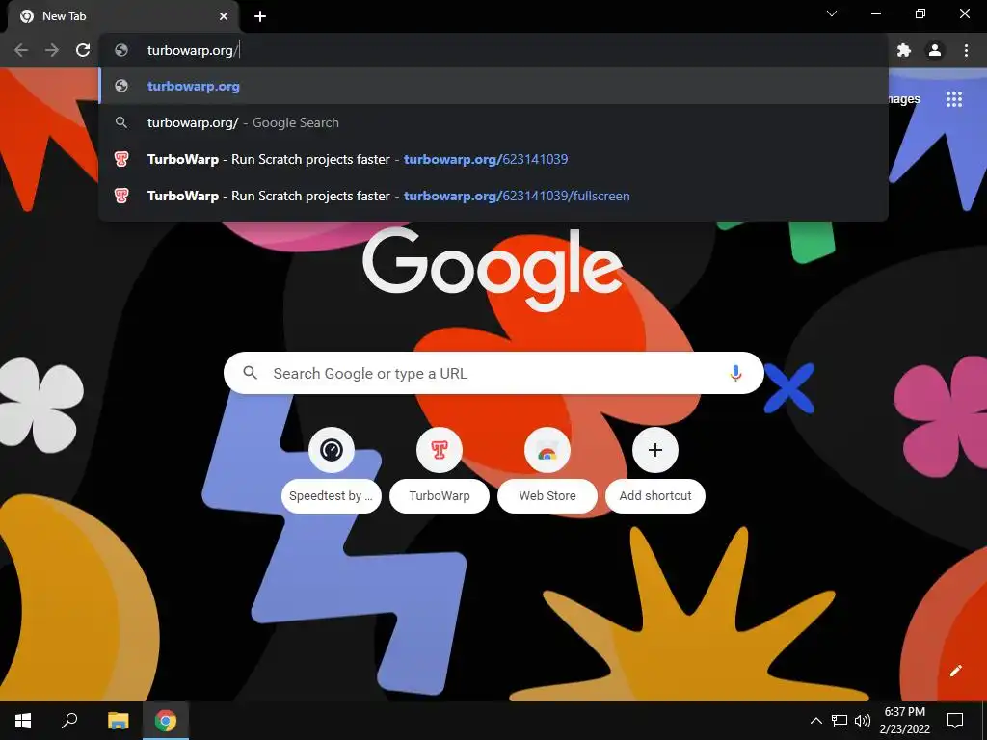
Task: Pick the 'turbowarp.org/ - Google Search' suggestion
Action: 493,122
